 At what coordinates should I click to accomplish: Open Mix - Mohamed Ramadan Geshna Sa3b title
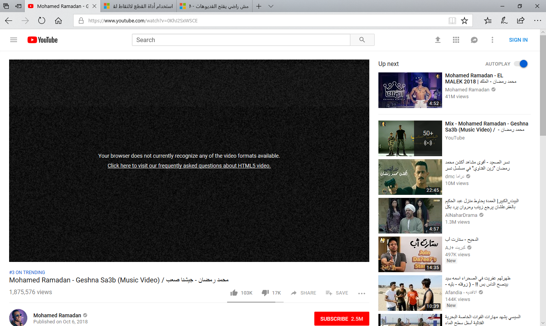pyautogui.click(x=486, y=127)
